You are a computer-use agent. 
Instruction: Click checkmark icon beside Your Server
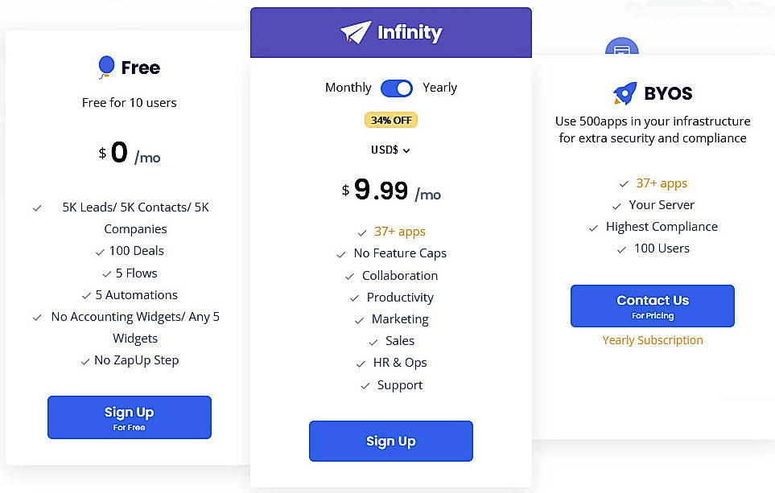[x=617, y=206]
